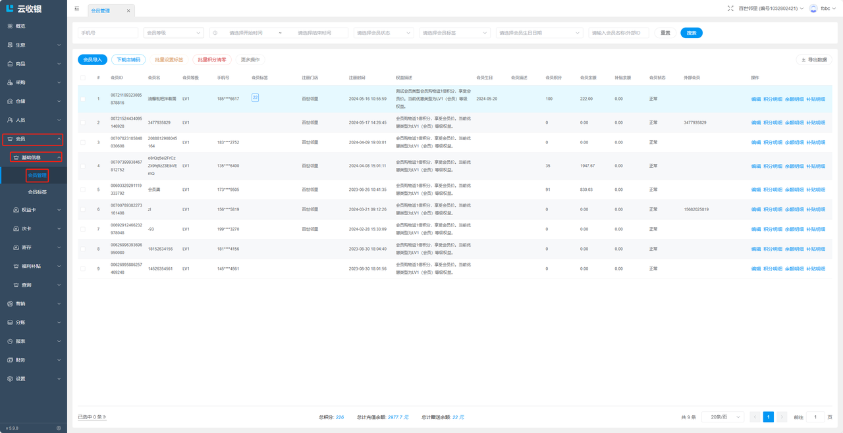Click the gear icon beside version v5.9.0
843x433 pixels.
[59, 428]
